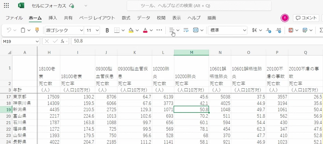Viewport: 323px width, 144px height.
Task: Open the 共有 tab
Action: tap(68, 18)
